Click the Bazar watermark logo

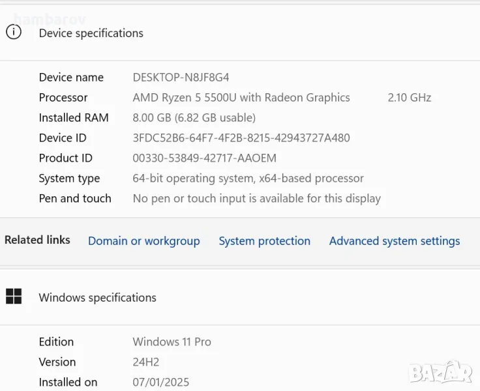point(440,372)
